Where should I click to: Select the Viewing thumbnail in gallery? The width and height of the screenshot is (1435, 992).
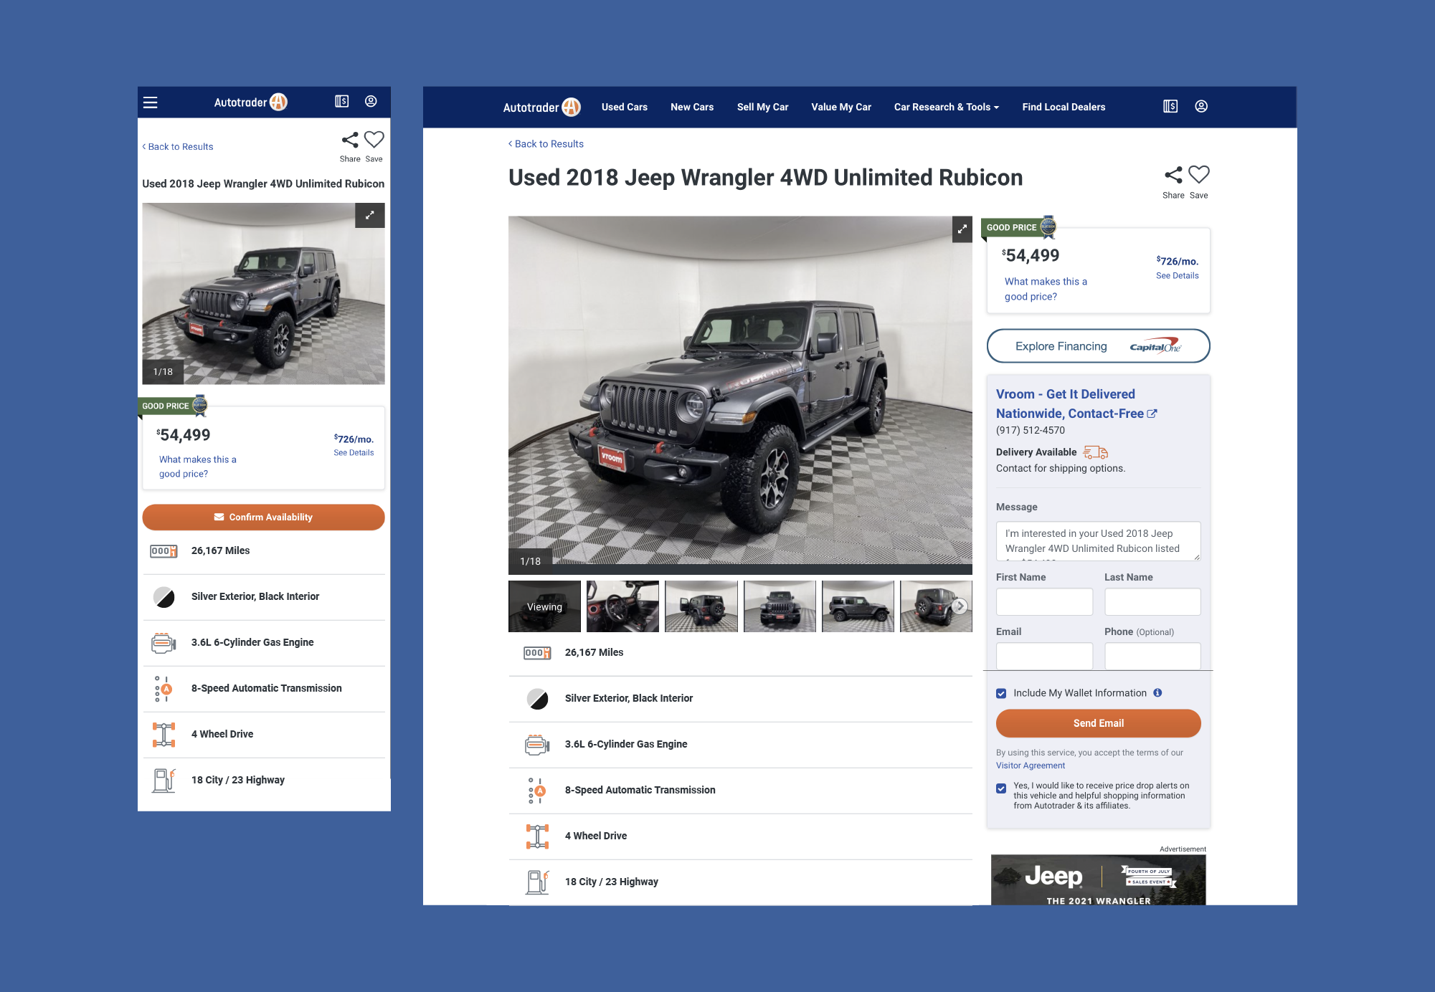coord(544,606)
